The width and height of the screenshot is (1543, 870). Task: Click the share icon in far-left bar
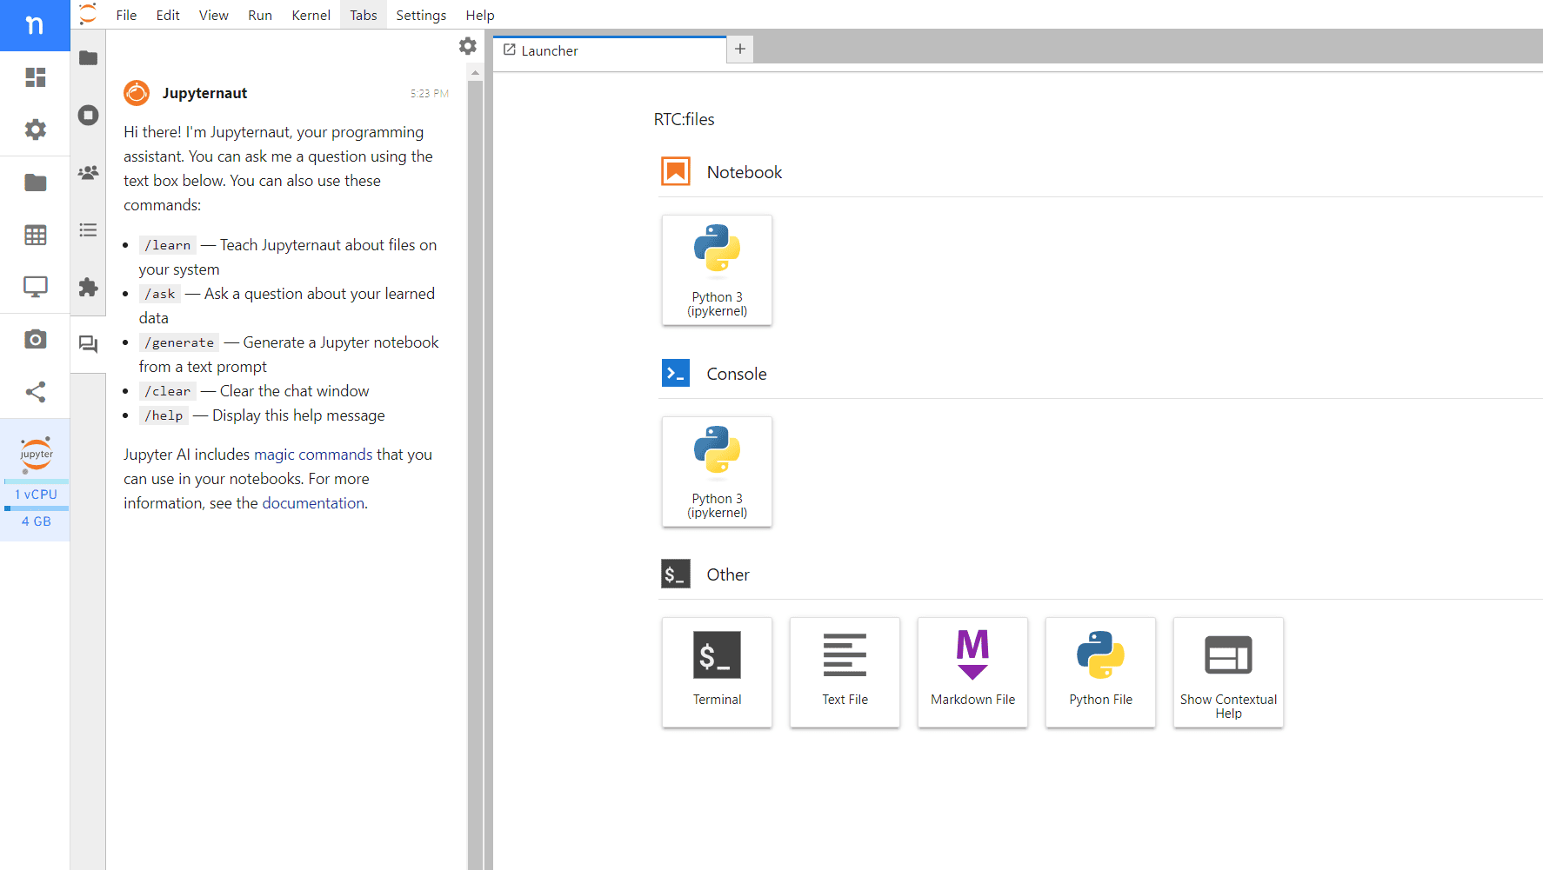pyautogui.click(x=36, y=392)
